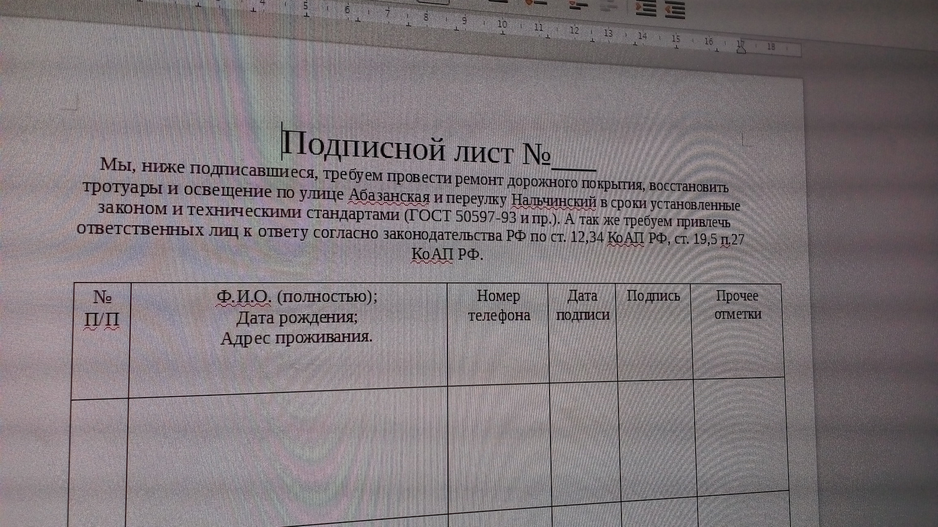Image resolution: width=938 pixels, height=527 pixels.
Task: Click the underlined word 'Нальчинский'
Action: (554, 201)
